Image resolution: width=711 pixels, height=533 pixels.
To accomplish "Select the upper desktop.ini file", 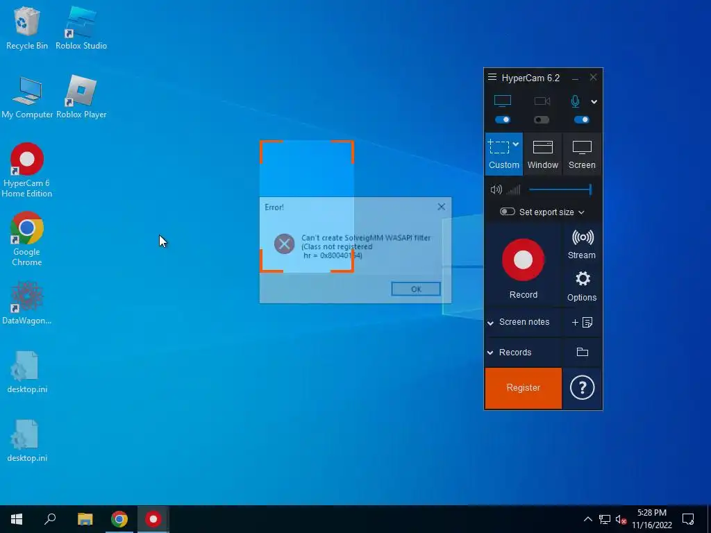I will tap(27, 372).
